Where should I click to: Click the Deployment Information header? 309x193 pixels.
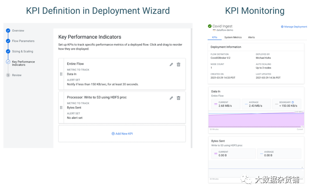(226, 47)
